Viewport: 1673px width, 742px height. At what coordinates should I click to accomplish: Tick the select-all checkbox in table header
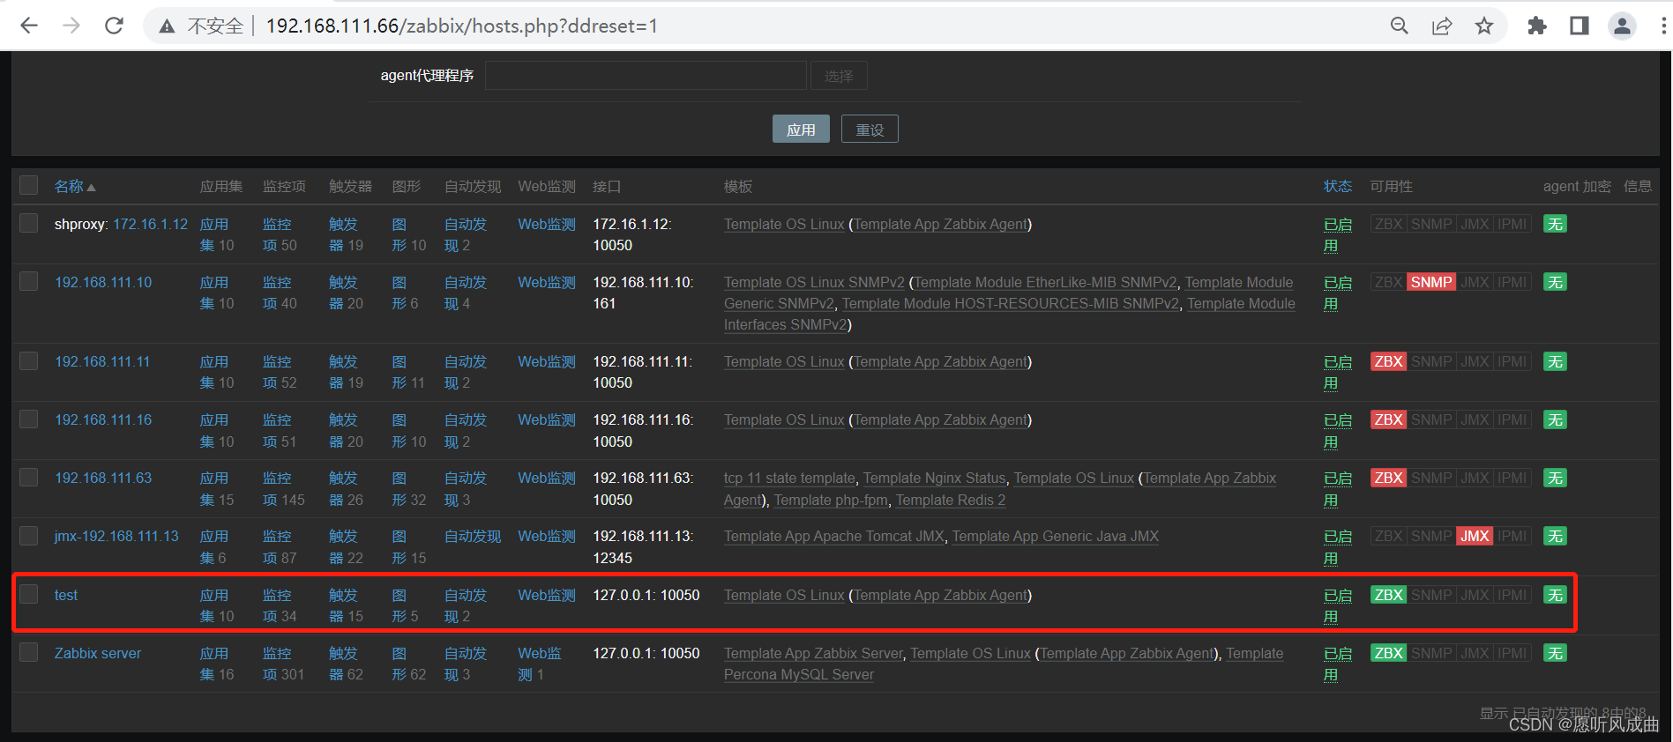29,185
